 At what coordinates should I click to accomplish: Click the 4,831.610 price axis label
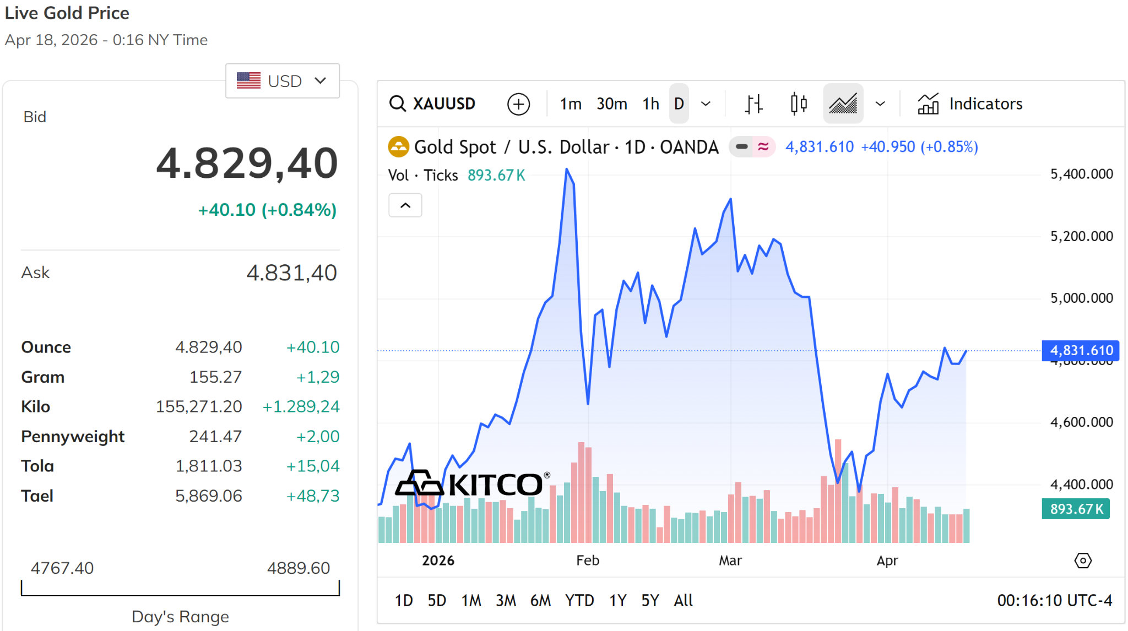tap(1081, 350)
